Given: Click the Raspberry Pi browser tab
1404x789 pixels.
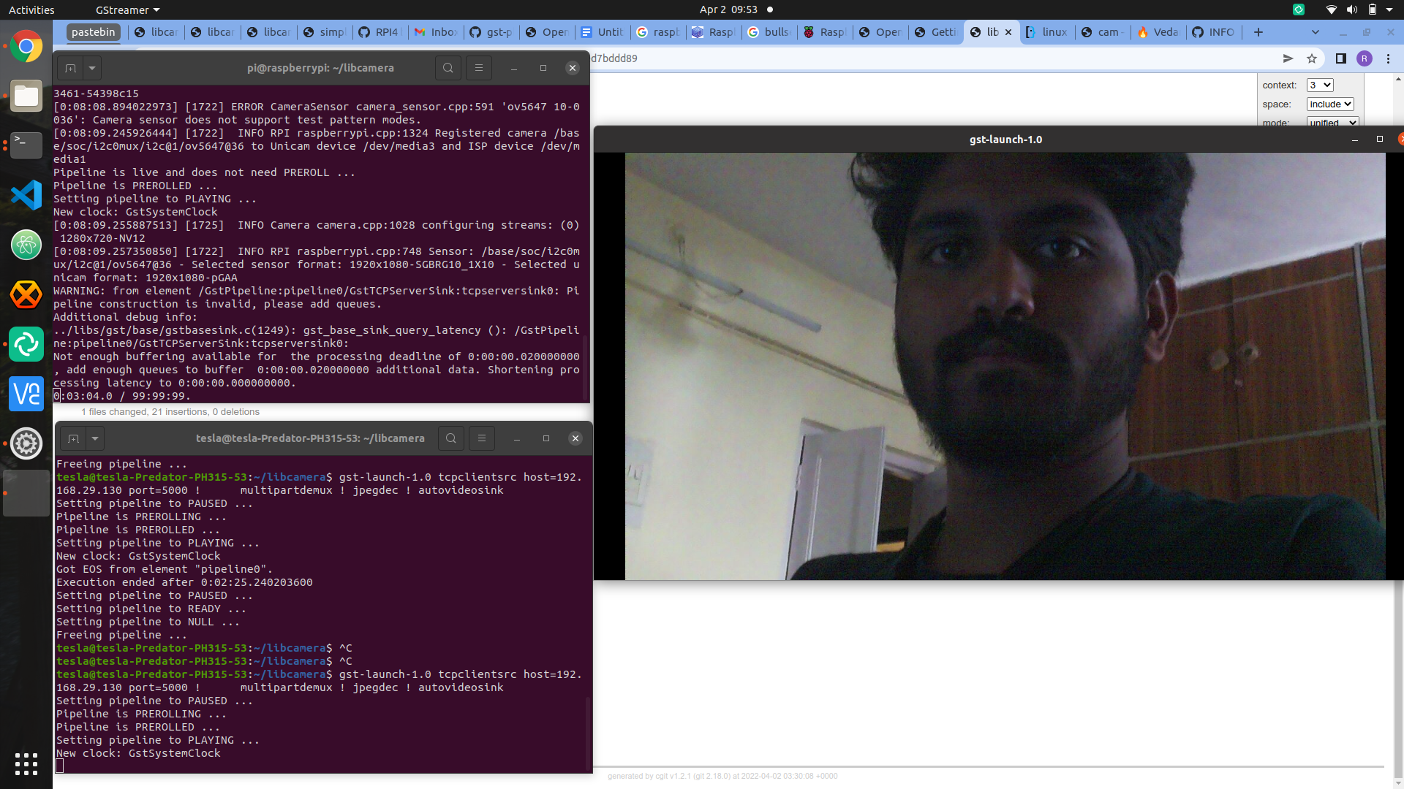Looking at the screenshot, I should (x=823, y=32).
